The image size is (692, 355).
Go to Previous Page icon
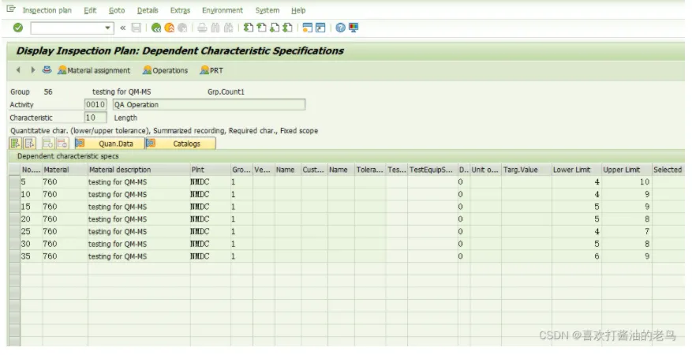(262, 28)
